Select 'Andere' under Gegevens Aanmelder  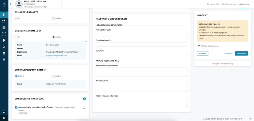coord(53,37)
